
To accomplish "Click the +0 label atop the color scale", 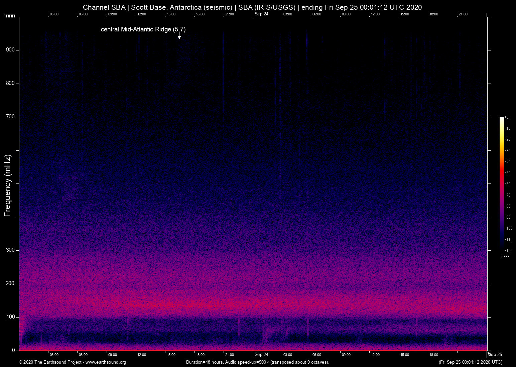I will point(507,117).
